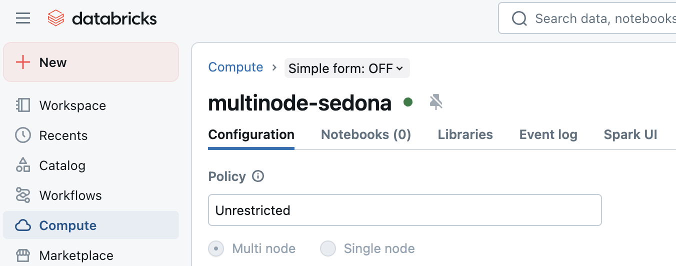The width and height of the screenshot is (676, 266).
Task: Click the Policy info icon
Action: point(258,176)
